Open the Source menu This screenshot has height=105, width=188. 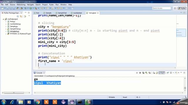[x=12, y=5]
